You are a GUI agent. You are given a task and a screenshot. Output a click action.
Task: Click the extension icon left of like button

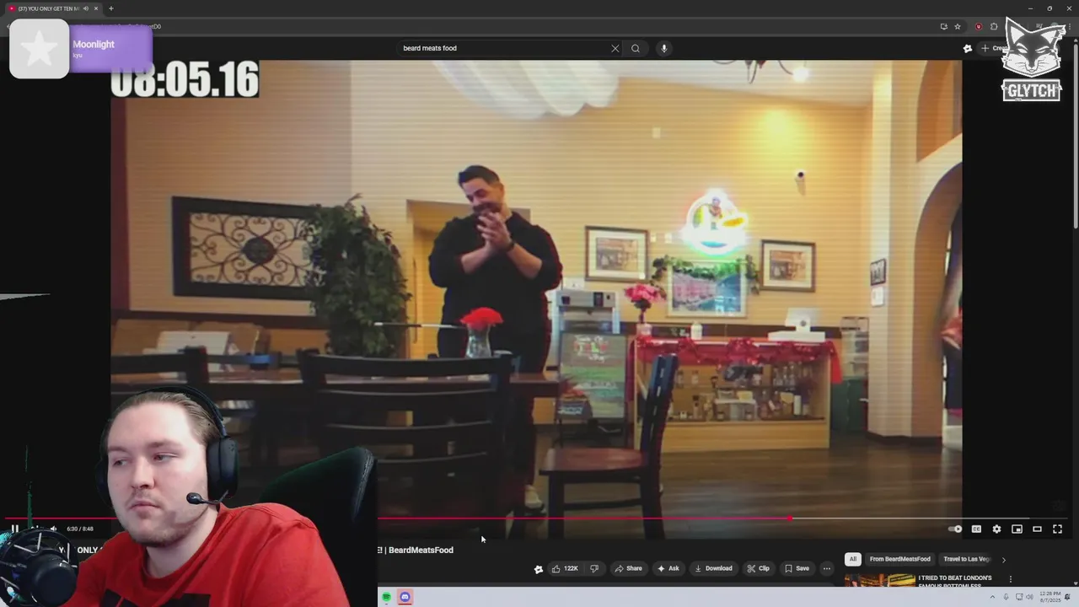[539, 569]
